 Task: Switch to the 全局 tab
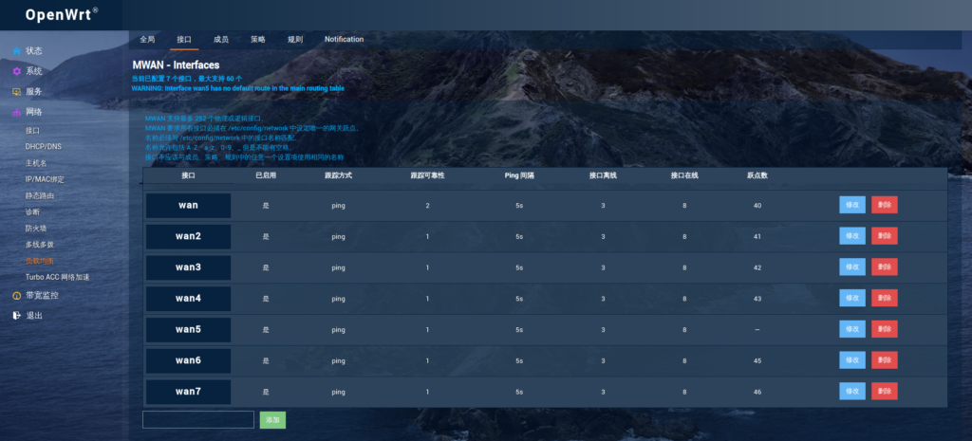(x=147, y=40)
